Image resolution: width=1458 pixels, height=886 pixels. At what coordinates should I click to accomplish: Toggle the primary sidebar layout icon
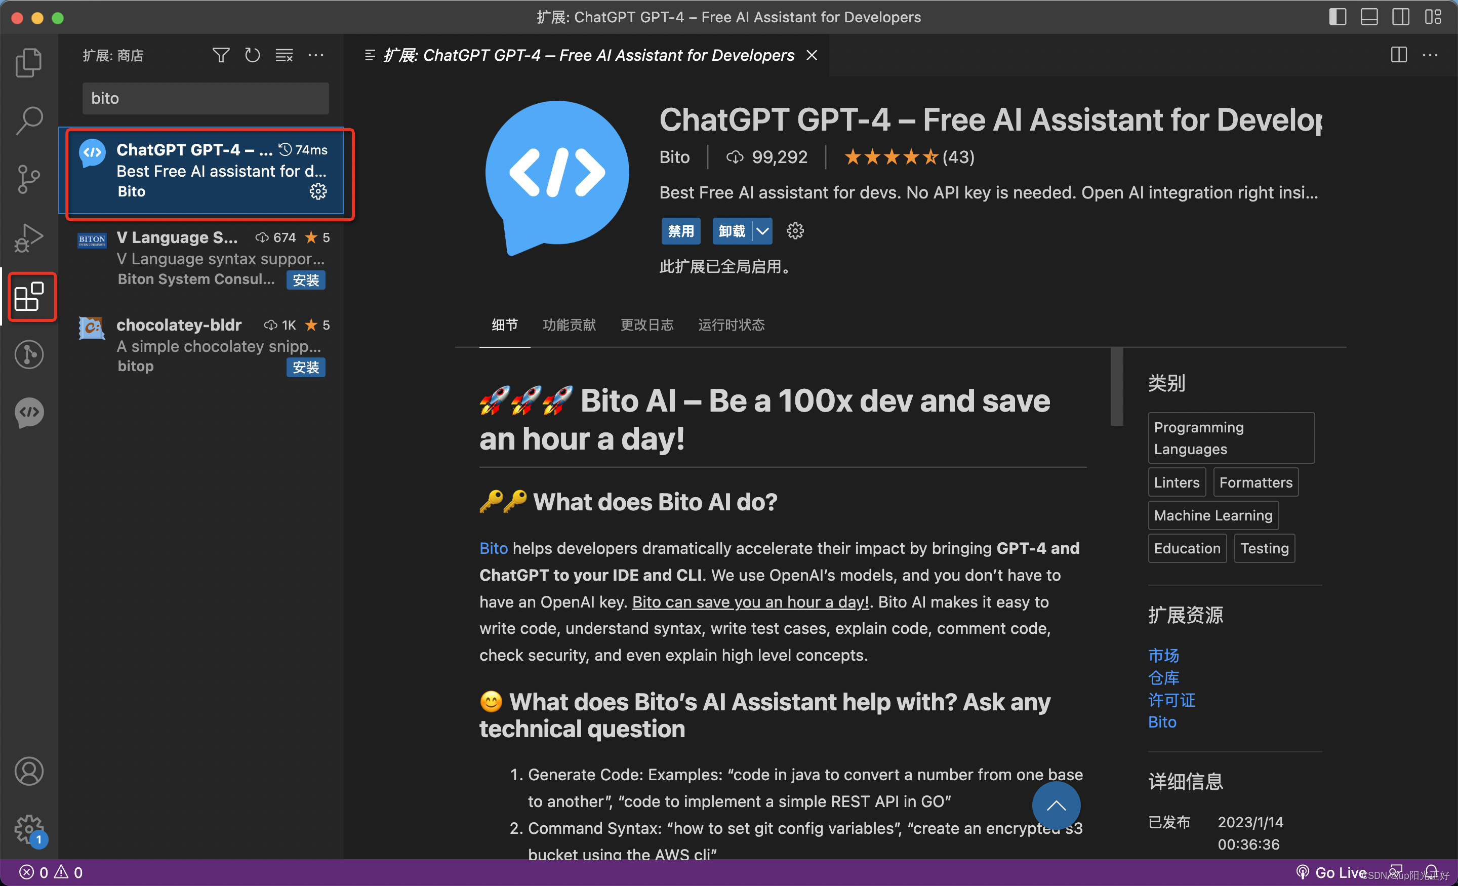pos(1338,17)
